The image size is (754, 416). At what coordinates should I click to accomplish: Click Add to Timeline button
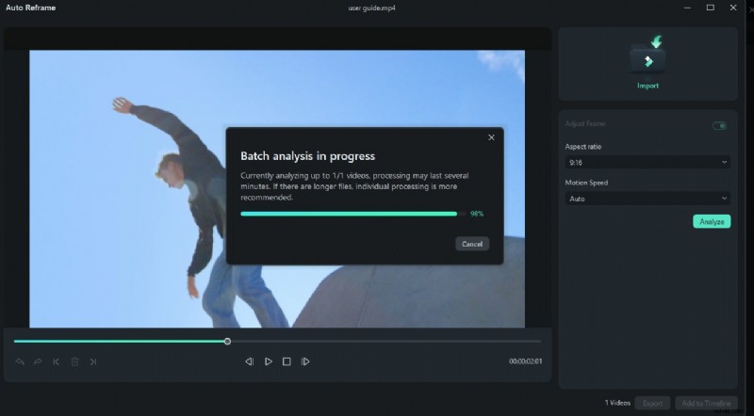click(706, 403)
